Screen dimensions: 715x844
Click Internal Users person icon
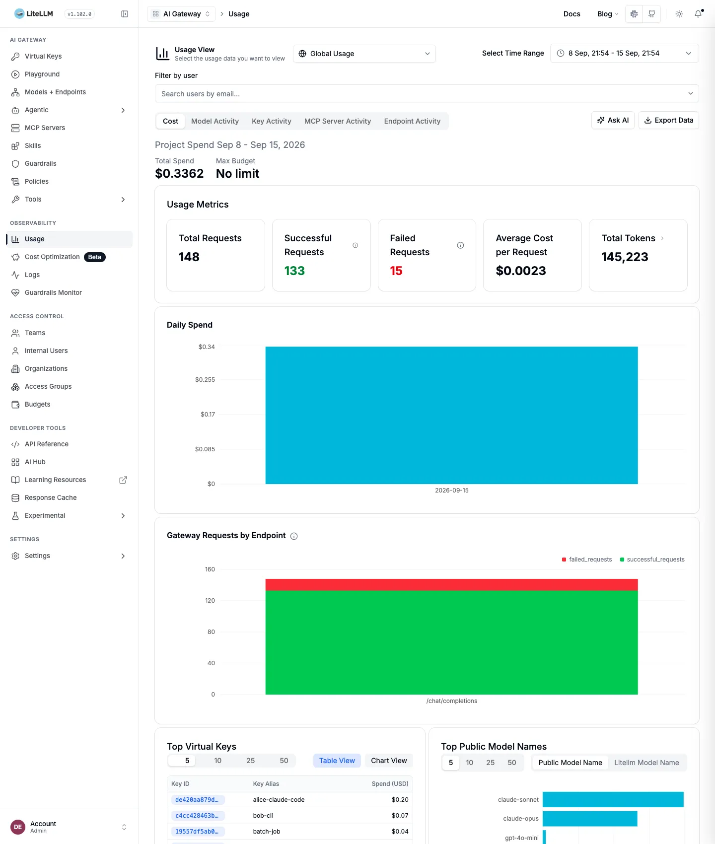15,351
